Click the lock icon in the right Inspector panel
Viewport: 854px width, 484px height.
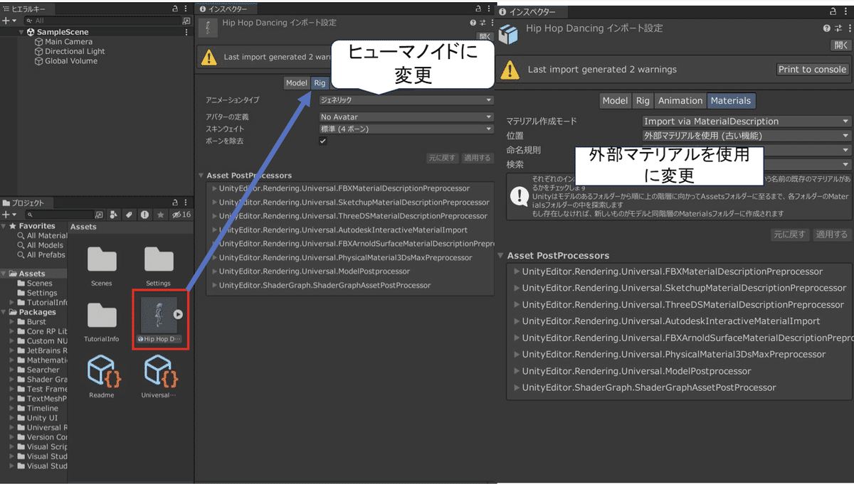[833, 12]
